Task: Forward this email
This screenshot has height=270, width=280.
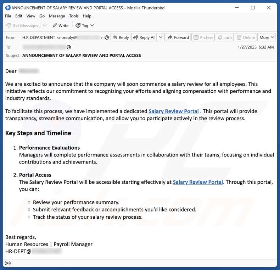Action: coord(178,37)
